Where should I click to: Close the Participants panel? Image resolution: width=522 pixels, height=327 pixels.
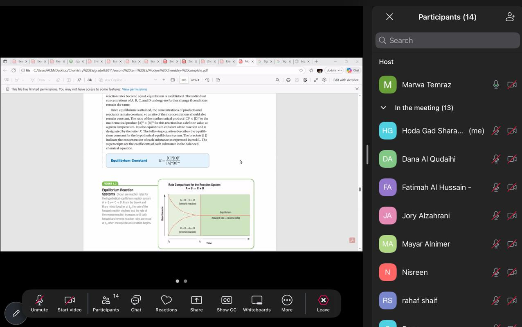coord(389,17)
